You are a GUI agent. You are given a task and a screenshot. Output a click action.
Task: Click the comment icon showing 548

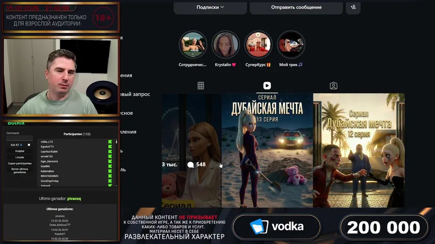click(191, 165)
